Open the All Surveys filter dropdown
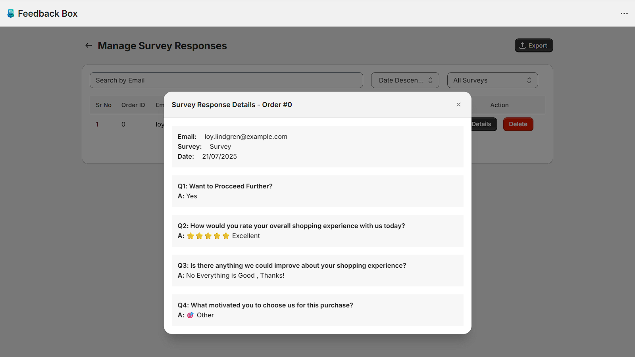Viewport: 635px width, 357px height. coord(492,80)
